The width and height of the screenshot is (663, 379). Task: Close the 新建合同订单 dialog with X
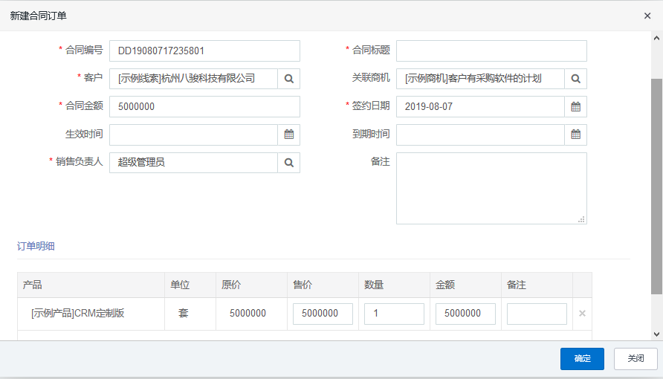(647, 16)
